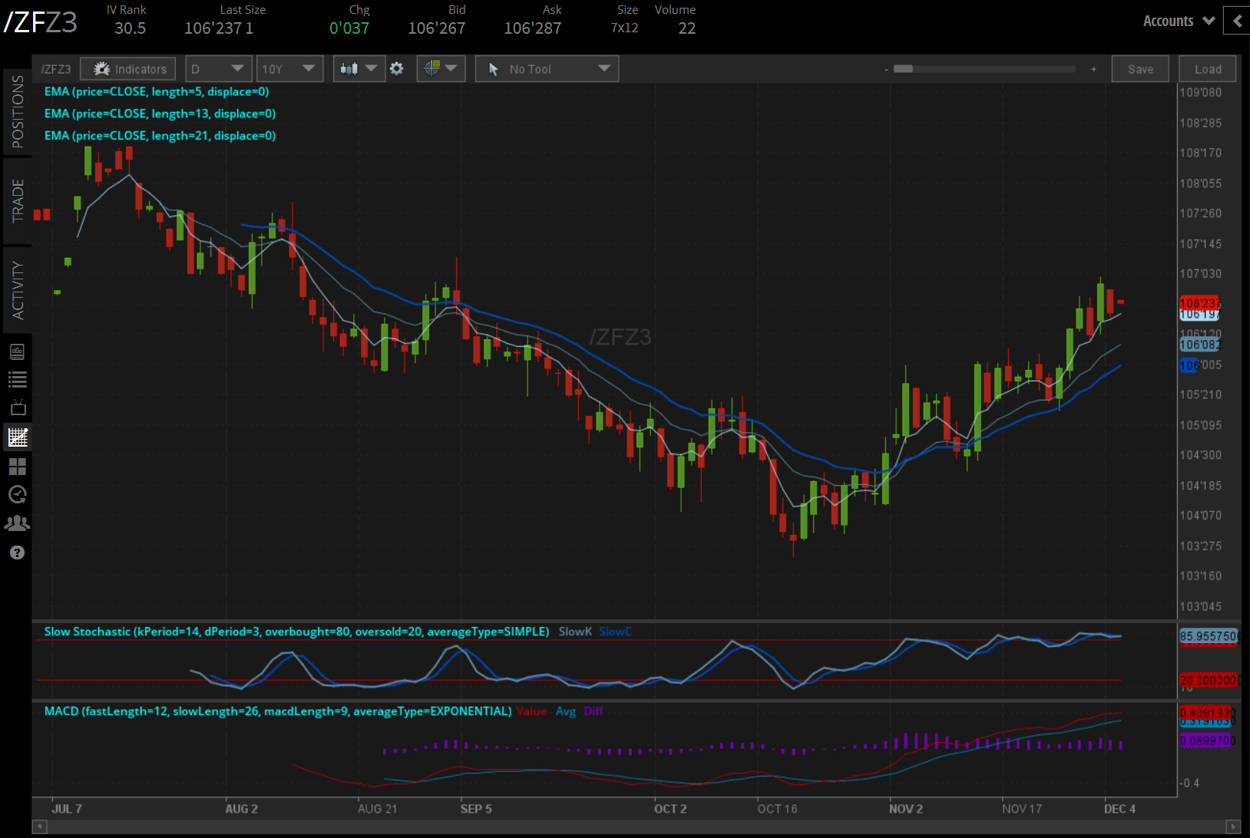The width and height of the screenshot is (1250, 838).
Task: Open the TV/live news icon in sidebar
Action: point(18,406)
